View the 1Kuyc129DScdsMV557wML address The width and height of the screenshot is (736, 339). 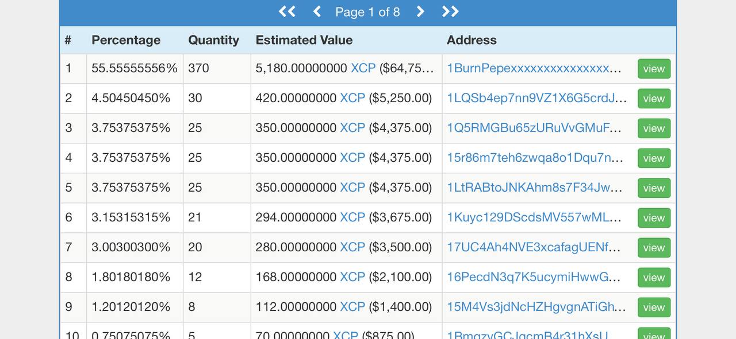(654, 218)
